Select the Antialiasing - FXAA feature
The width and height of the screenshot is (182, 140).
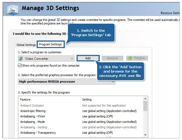point(33,116)
